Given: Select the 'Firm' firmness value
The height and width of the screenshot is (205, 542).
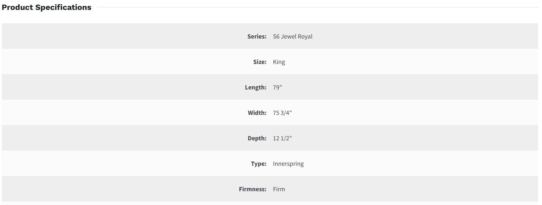Looking at the screenshot, I should pyautogui.click(x=279, y=189).
